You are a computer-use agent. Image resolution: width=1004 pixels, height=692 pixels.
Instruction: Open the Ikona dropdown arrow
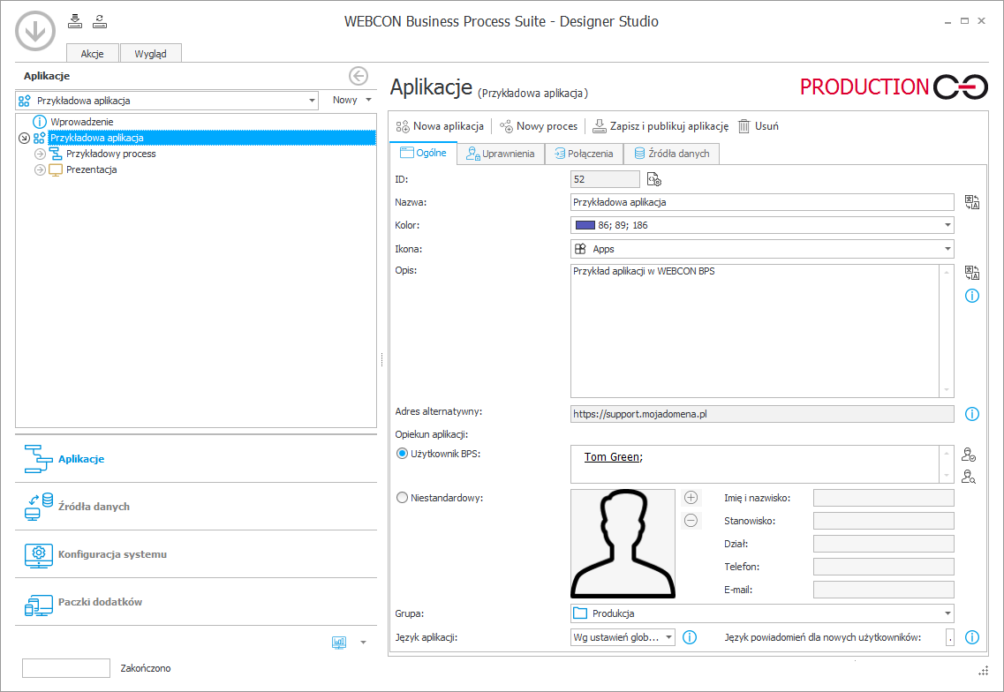point(947,249)
